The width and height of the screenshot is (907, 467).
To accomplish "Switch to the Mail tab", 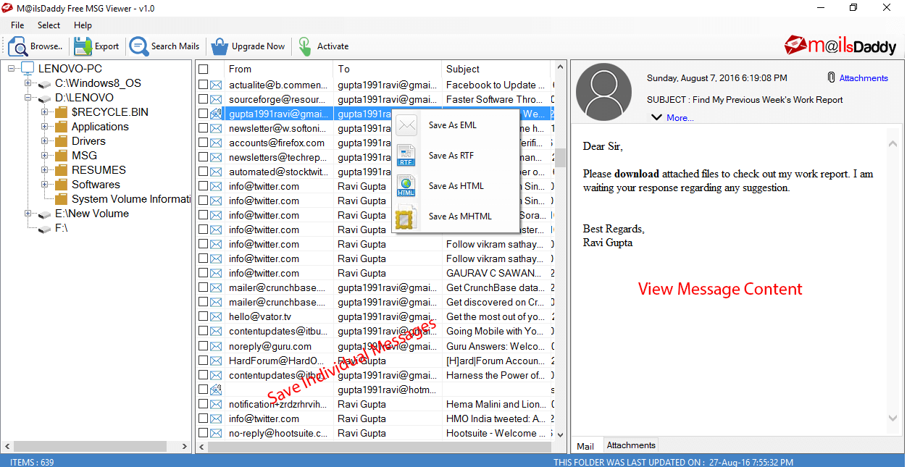I will click(x=585, y=446).
